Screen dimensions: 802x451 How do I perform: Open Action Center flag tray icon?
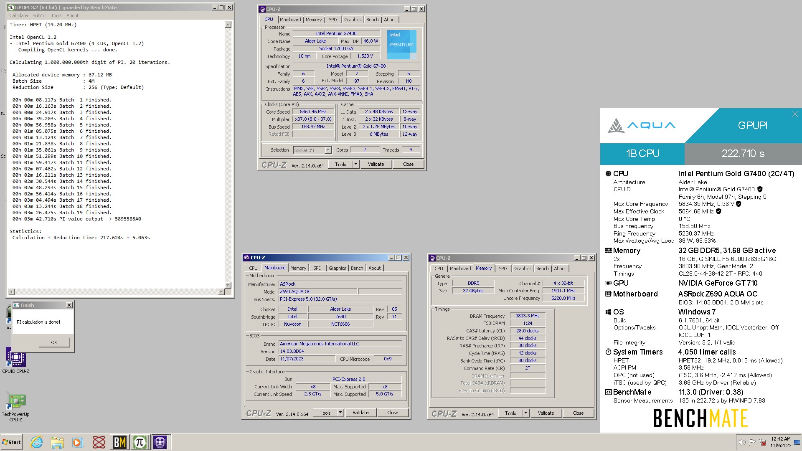[752, 442]
